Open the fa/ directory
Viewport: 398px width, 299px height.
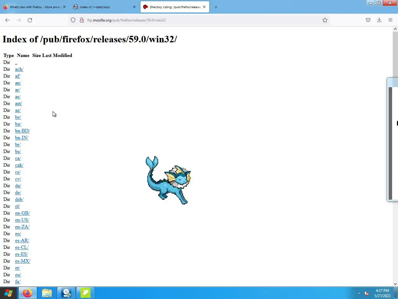point(18,282)
